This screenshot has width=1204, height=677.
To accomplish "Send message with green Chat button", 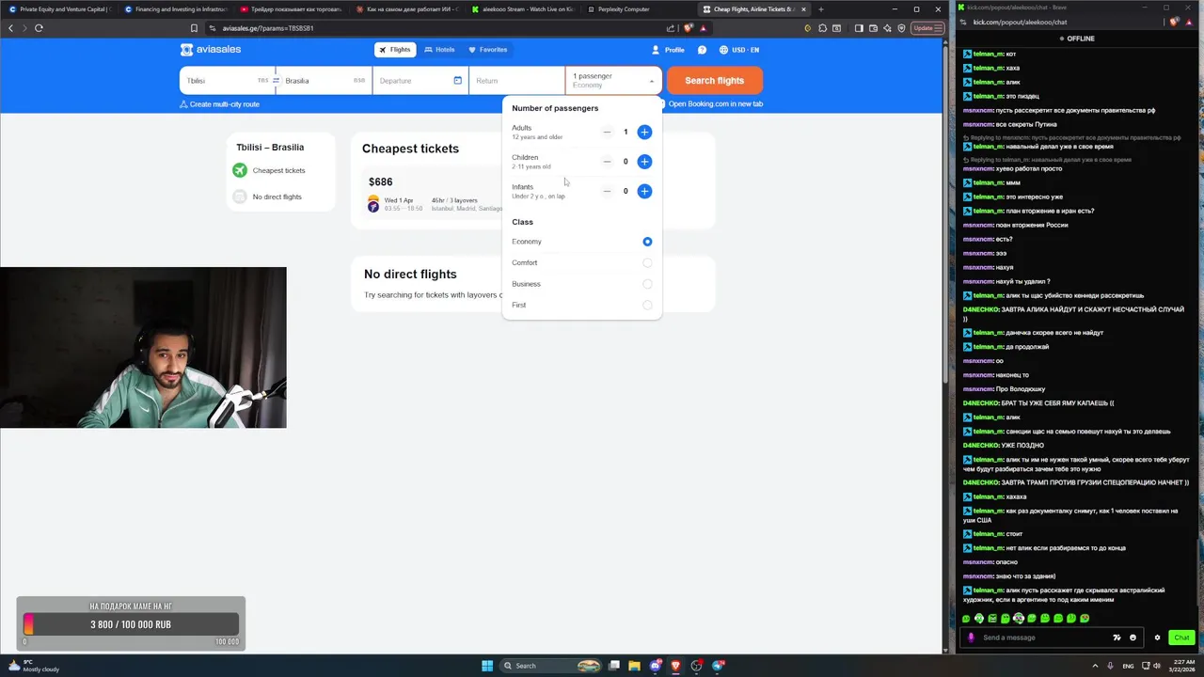I will pyautogui.click(x=1181, y=638).
